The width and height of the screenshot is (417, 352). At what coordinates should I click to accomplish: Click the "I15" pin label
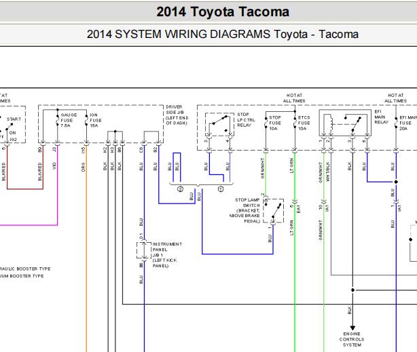[x=84, y=150]
